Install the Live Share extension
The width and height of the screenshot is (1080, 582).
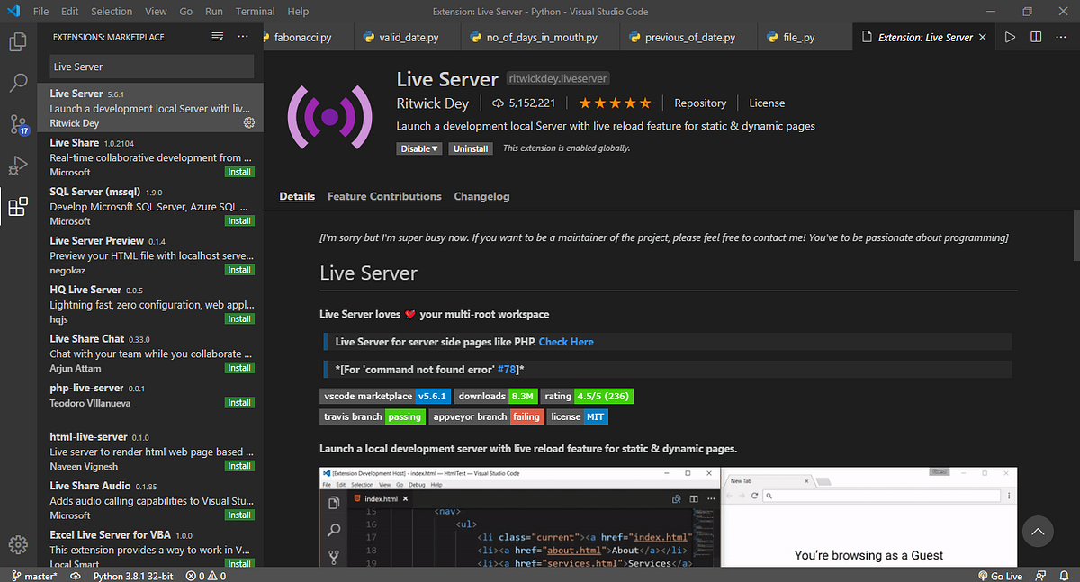click(x=239, y=171)
